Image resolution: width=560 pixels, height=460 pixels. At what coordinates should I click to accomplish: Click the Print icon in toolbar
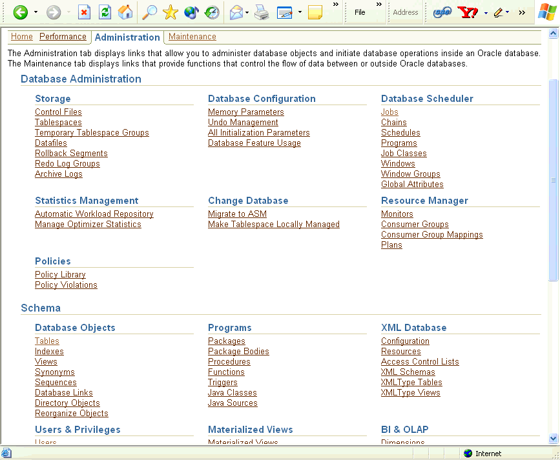tap(261, 12)
